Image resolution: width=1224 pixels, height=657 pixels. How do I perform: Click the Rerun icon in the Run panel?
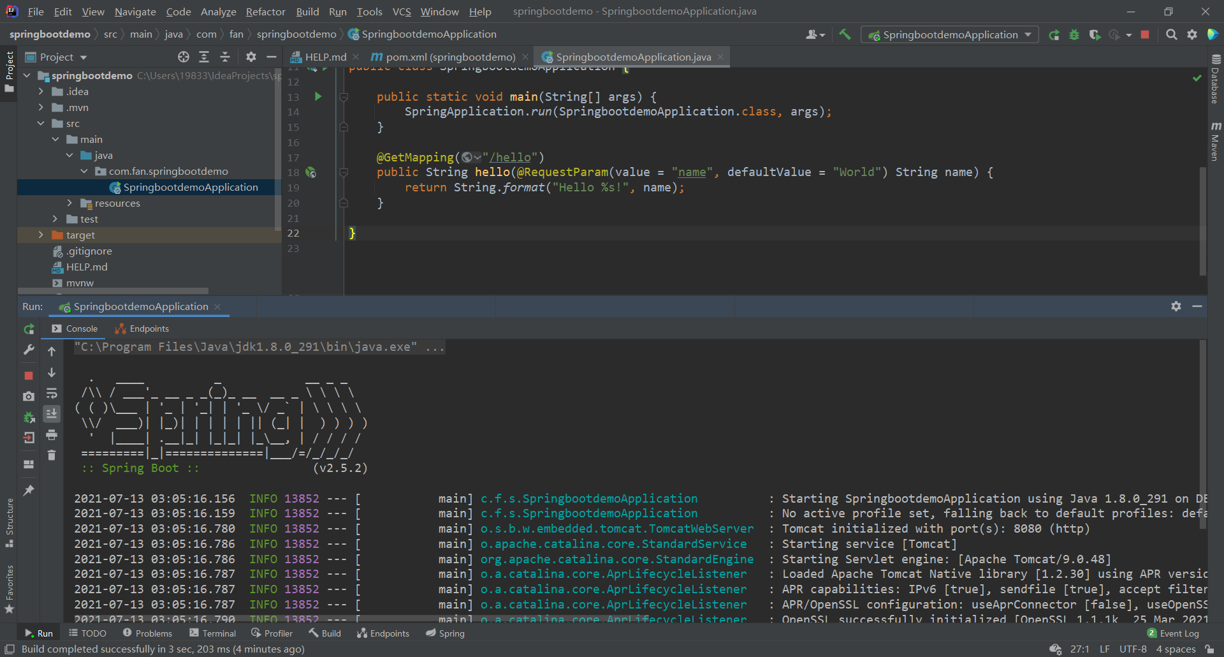[x=29, y=329]
